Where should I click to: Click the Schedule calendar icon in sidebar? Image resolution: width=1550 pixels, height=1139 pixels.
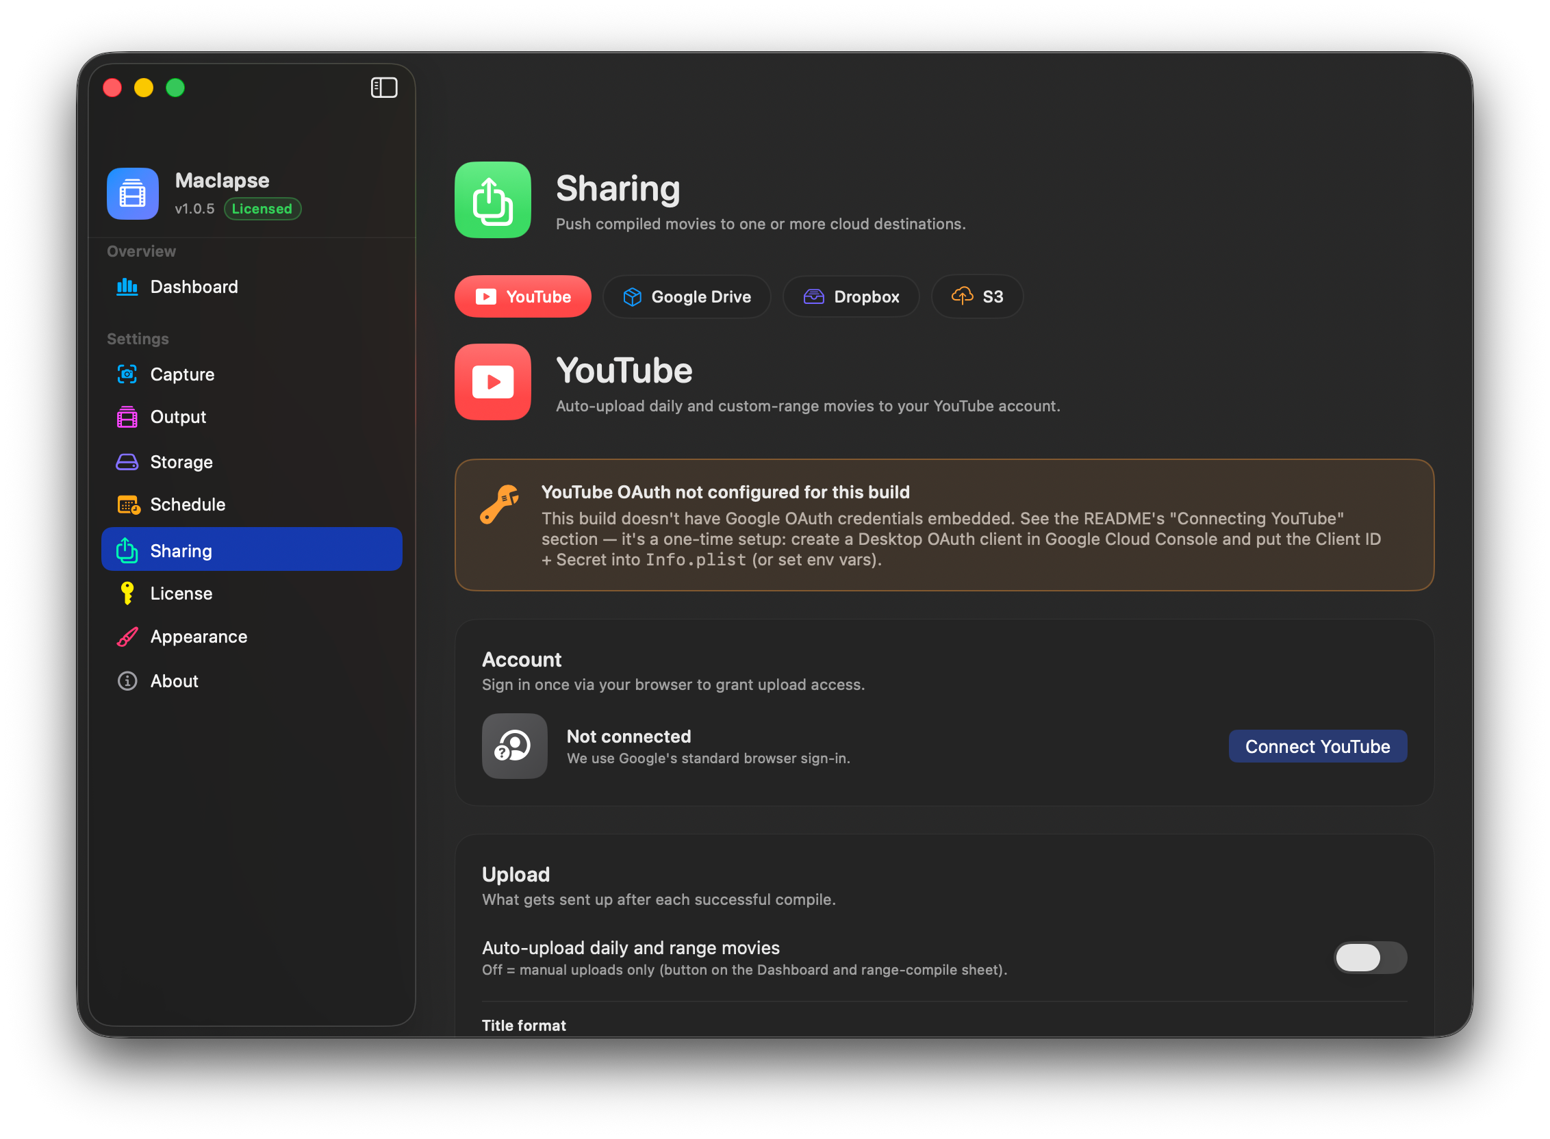[x=128, y=504]
